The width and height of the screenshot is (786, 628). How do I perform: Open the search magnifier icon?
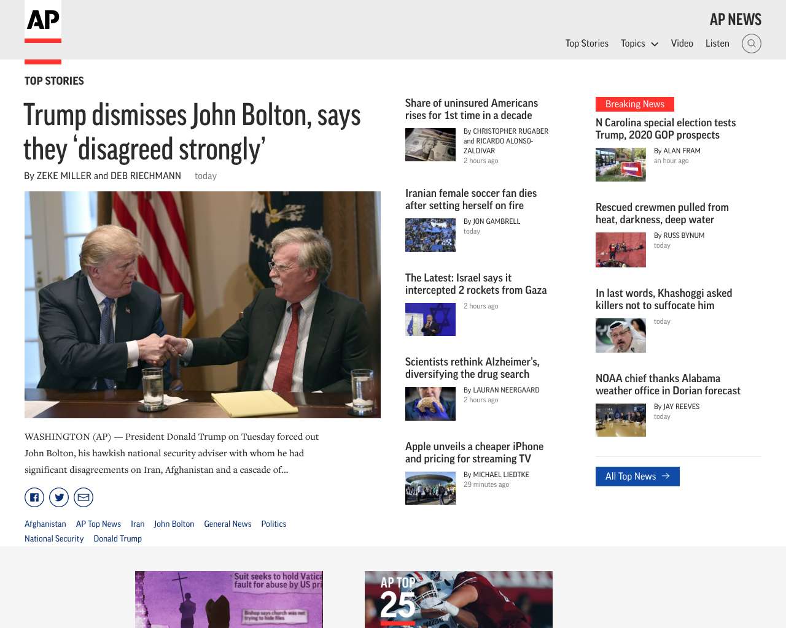[751, 44]
